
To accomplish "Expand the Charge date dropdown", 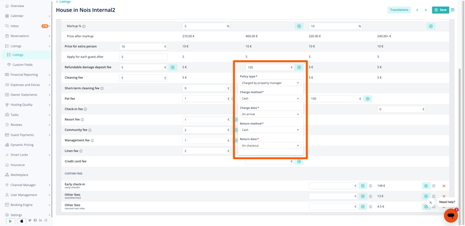I will coord(270,114).
